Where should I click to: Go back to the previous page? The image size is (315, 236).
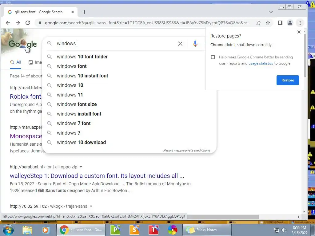pyautogui.click(x=8, y=23)
